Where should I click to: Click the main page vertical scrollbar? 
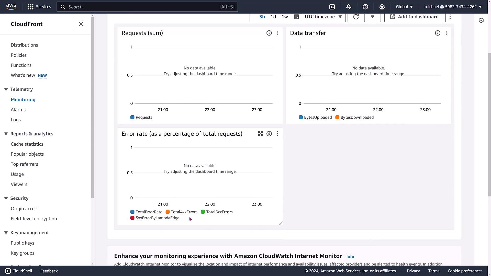point(489,125)
